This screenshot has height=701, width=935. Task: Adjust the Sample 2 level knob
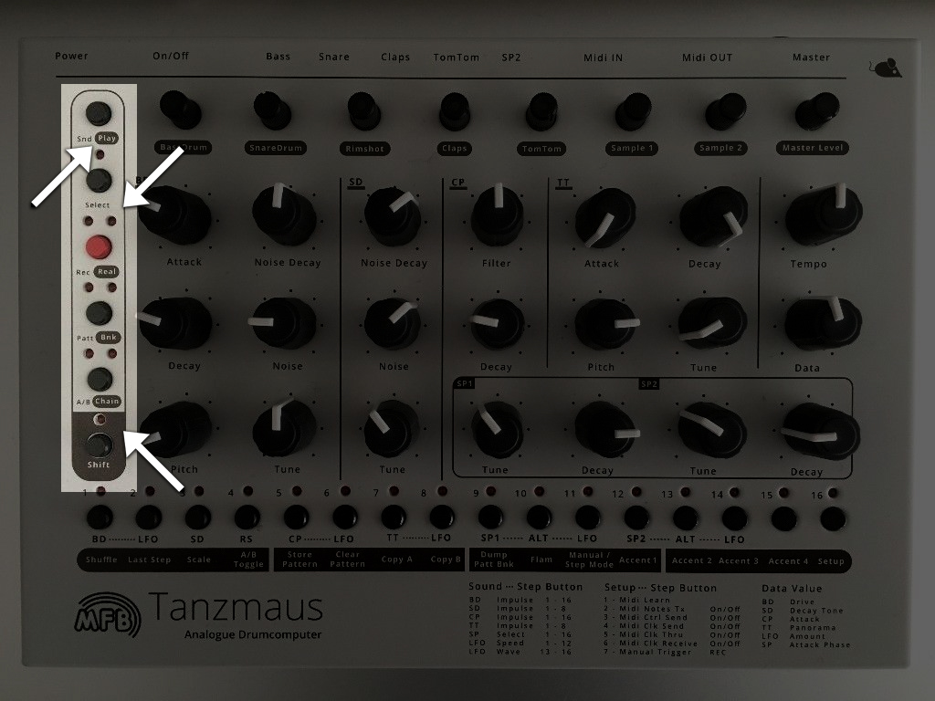(x=724, y=111)
